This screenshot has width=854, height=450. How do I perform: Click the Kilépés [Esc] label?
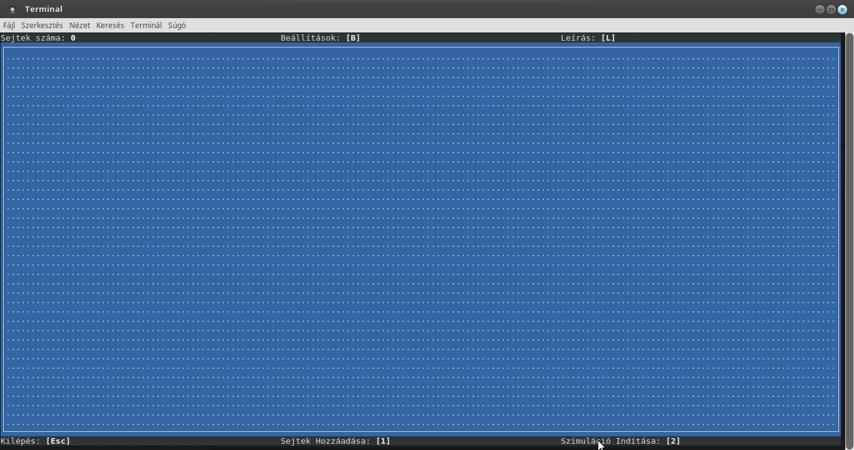coord(36,441)
